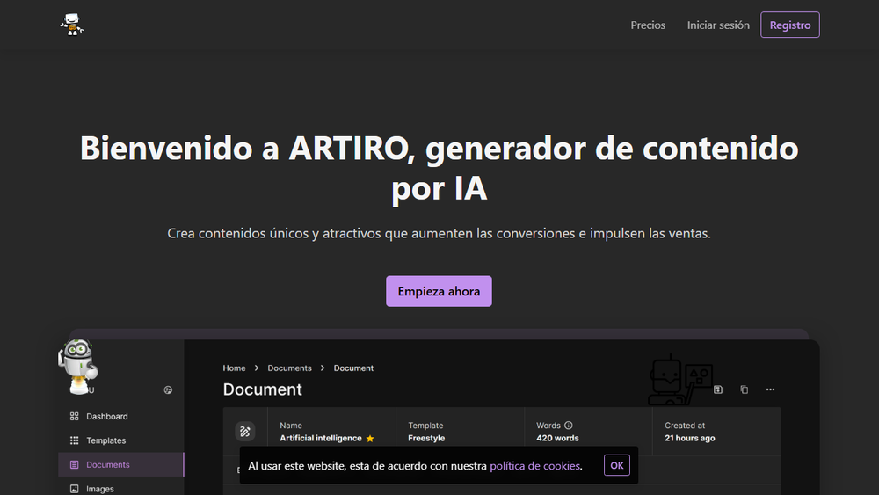Click the Crea contenidos únicos subtitle
879x495 pixels.
439,233
